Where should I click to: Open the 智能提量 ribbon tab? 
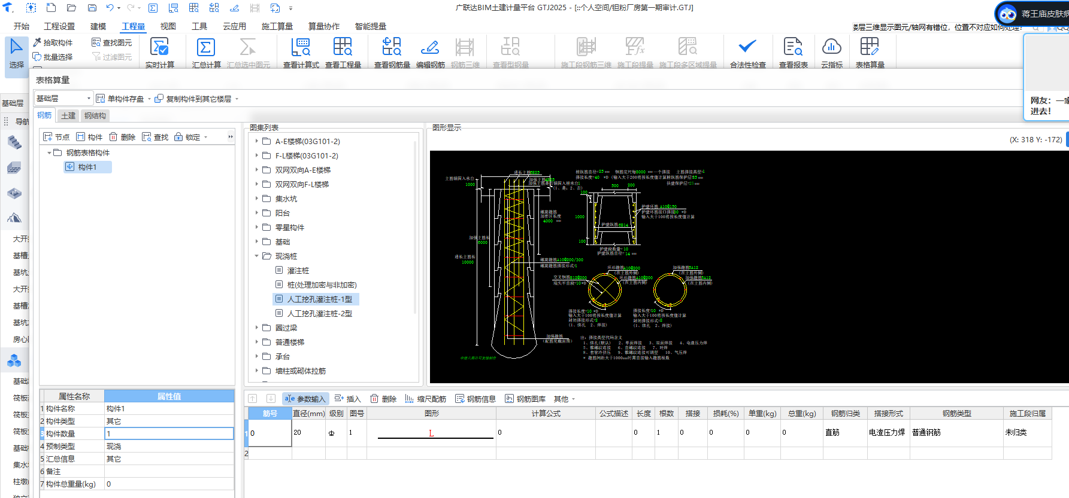tap(371, 26)
